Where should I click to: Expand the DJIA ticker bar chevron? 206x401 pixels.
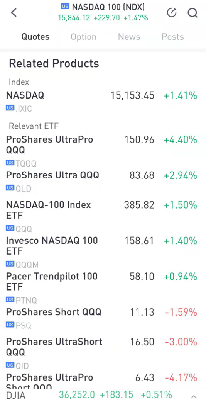pos(194,396)
